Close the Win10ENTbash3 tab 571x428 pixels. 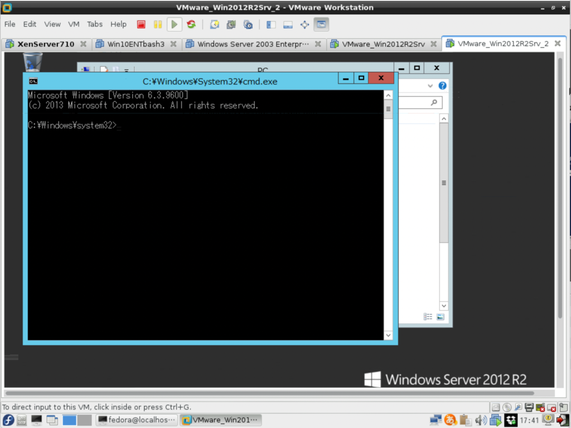point(173,44)
